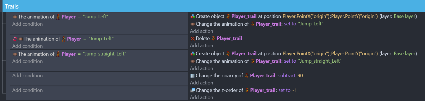Click Add condition in the opacity event
Screen dimensions: 425x101
pos(27,76)
